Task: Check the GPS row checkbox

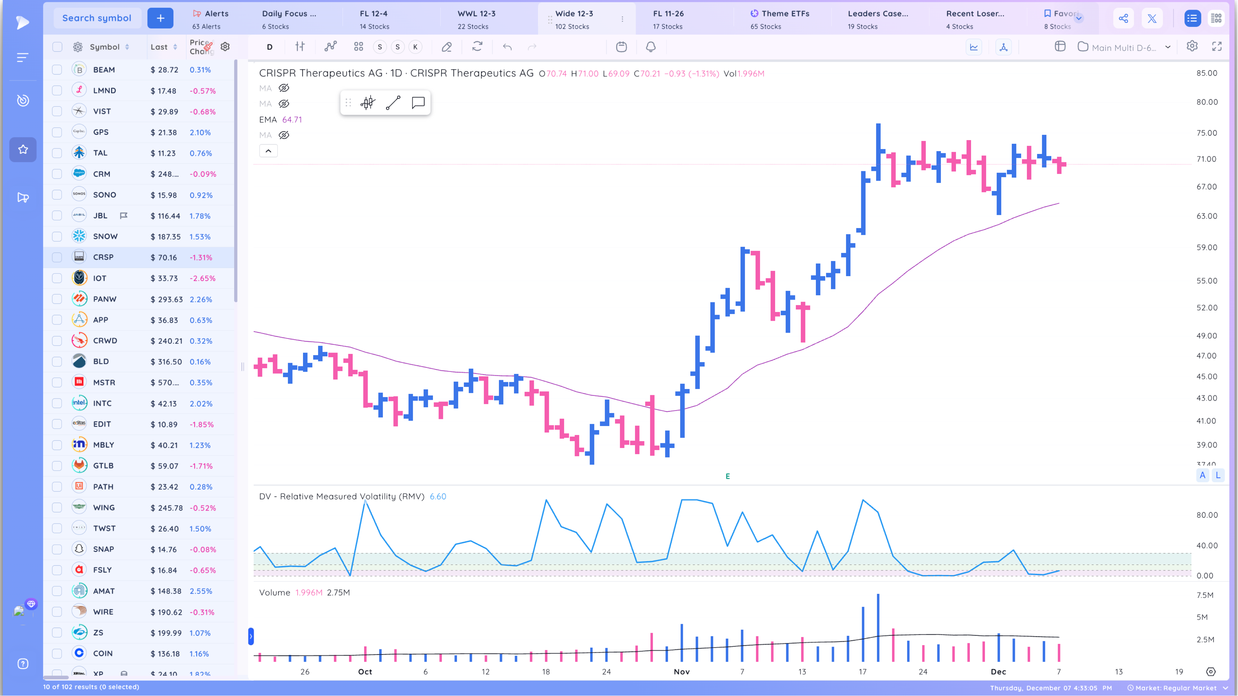Action: [x=57, y=132]
